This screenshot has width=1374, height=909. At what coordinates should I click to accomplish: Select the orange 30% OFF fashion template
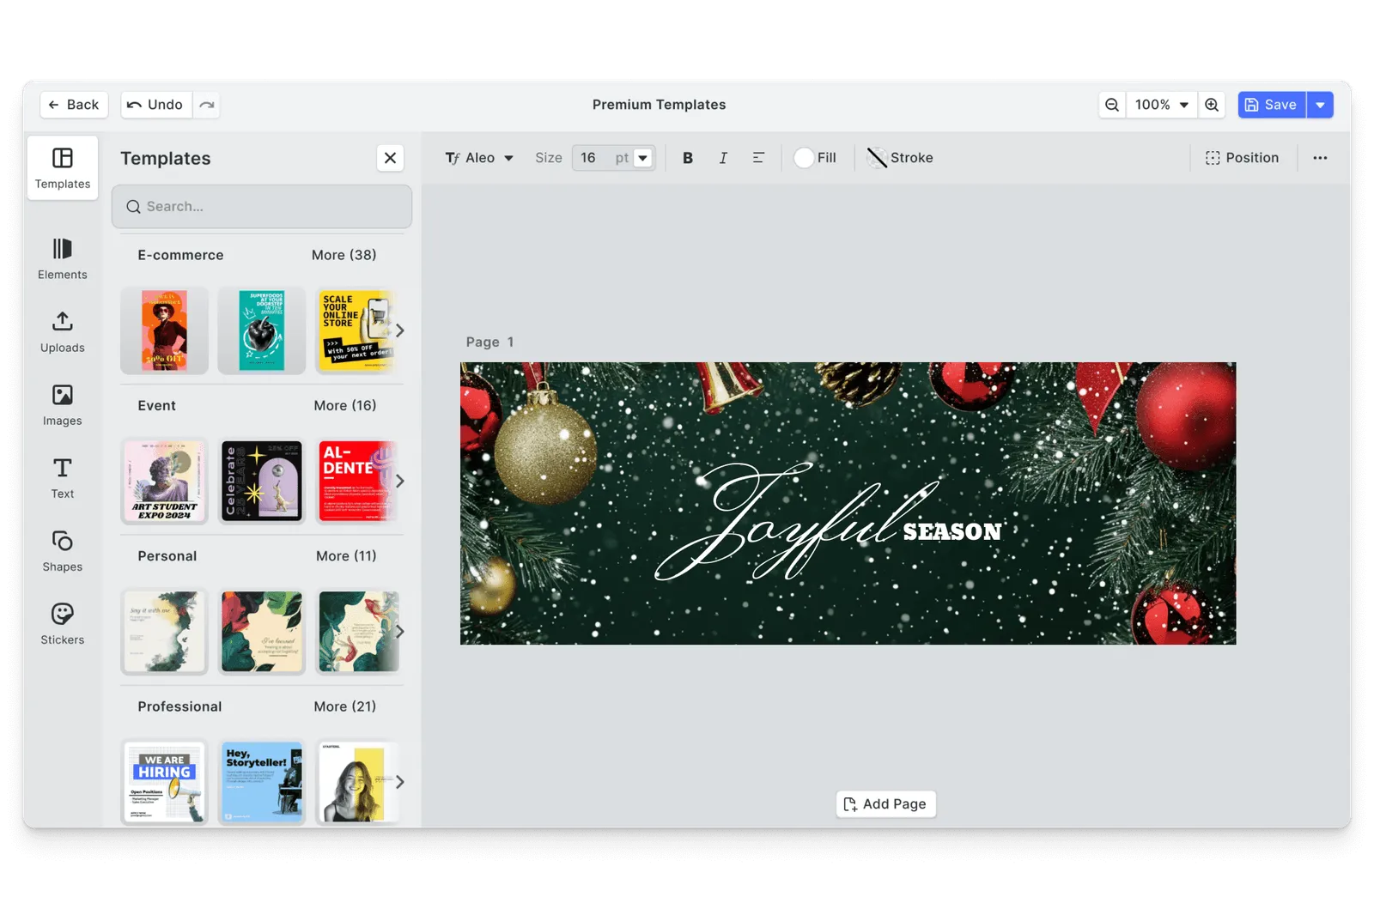click(164, 330)
